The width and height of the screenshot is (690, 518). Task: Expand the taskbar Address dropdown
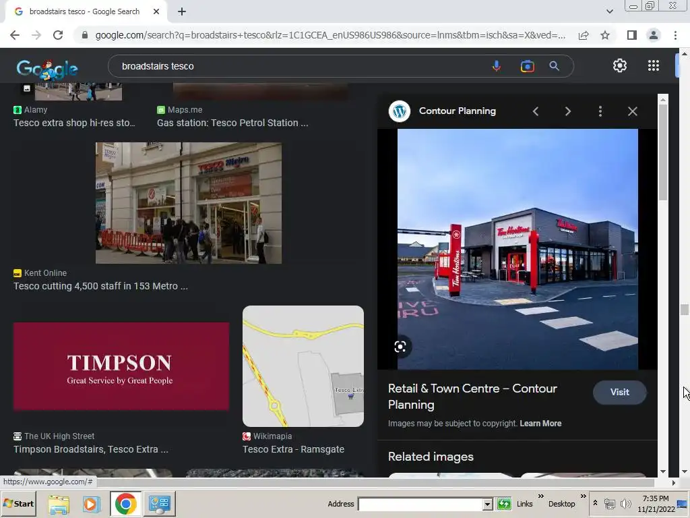pos(487,504)
